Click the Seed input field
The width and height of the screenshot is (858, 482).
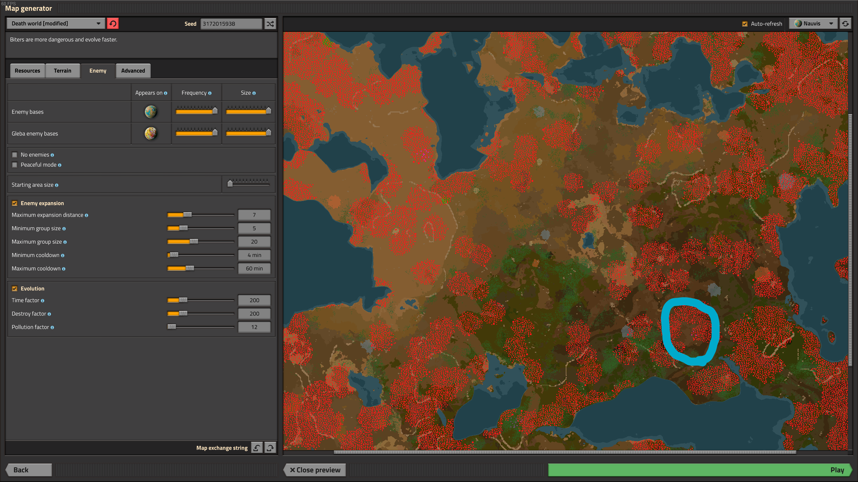click(231, 24)
